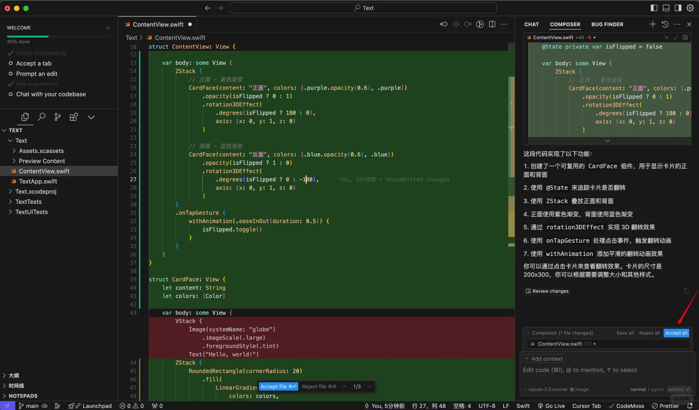Open the Extensions view icon

click(74, 117)
